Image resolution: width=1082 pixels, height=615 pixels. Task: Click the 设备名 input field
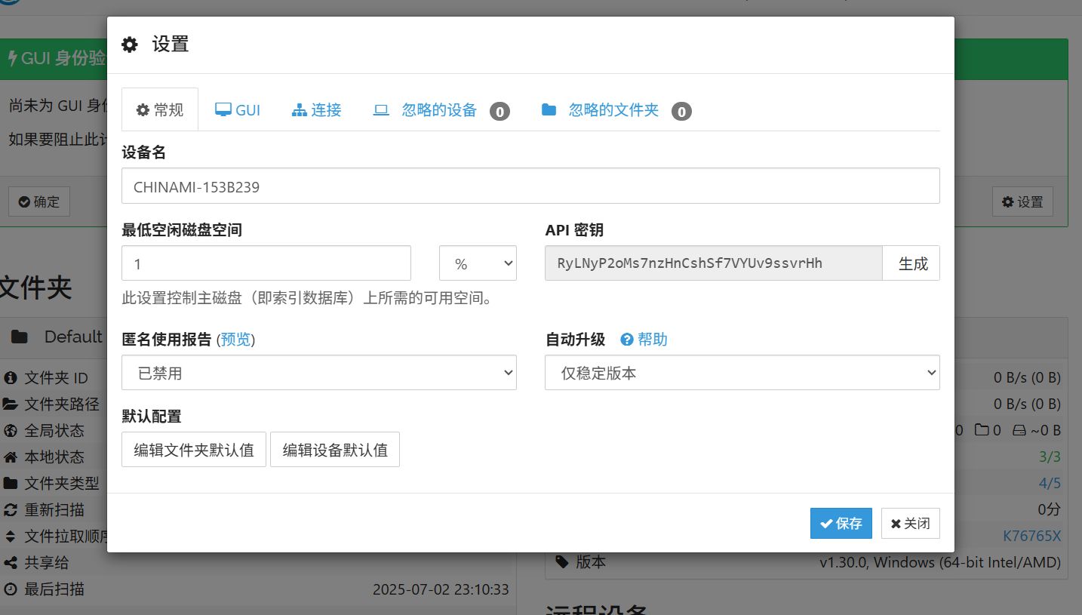530,186
